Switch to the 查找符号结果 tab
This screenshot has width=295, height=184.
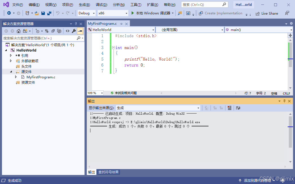point(108,172)
